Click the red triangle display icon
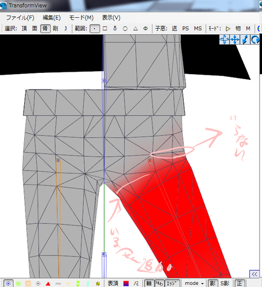 pyautogui.click(x=48, y=284)
